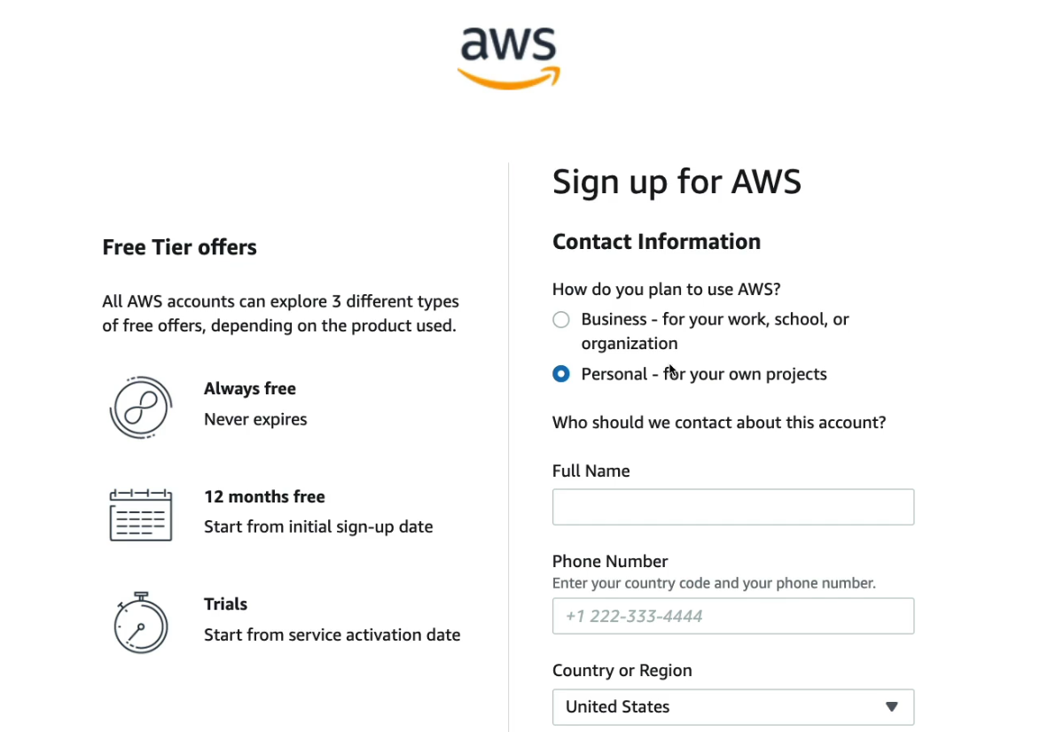
Task: Click Personal - for your own projects label
Action: point(704,374)
